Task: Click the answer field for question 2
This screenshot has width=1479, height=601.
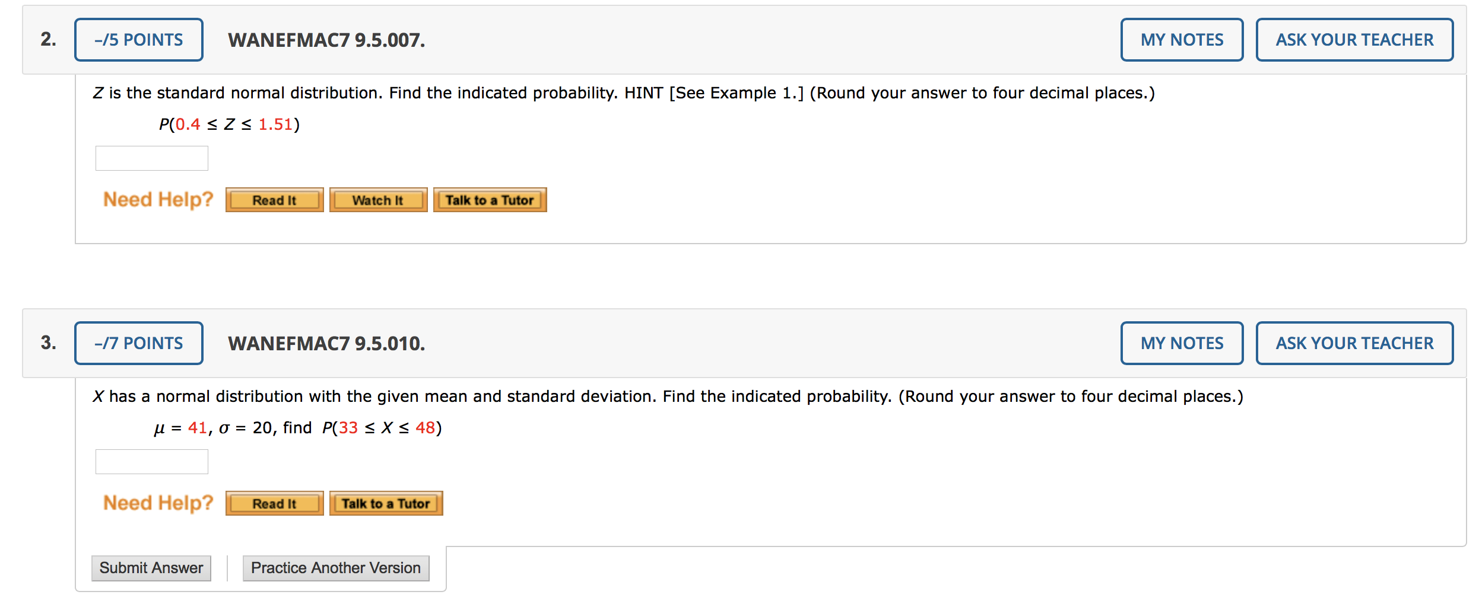Action: point(151,158)
